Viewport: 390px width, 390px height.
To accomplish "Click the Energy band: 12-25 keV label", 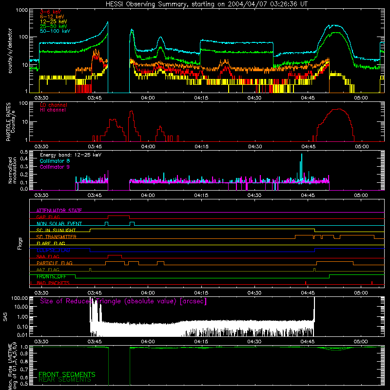I will click(x=71, y=155).
